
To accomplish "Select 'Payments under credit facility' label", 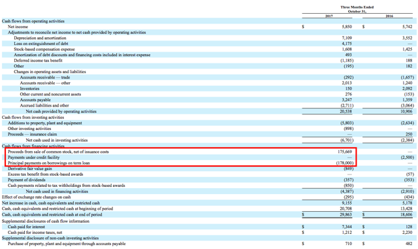I will (x=33, y=158).
